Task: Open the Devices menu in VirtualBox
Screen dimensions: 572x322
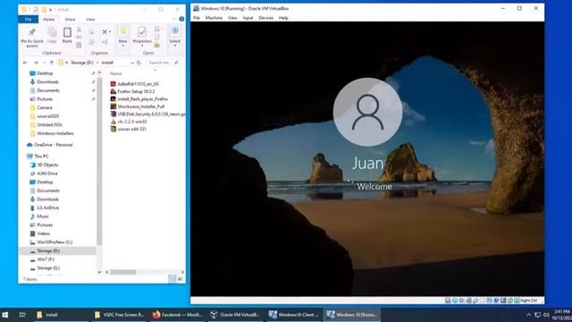Action: pyautogui.click(x=266, y=18)
